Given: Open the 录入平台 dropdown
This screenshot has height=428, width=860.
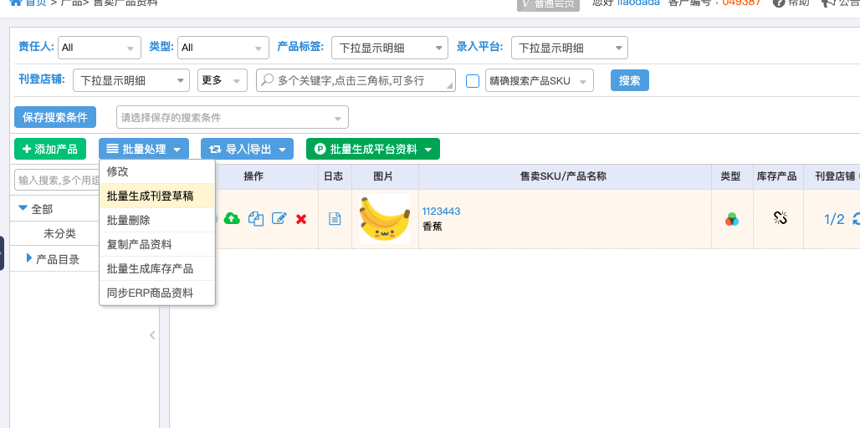Looking at the screenshot, I should [x=570, y=48].
